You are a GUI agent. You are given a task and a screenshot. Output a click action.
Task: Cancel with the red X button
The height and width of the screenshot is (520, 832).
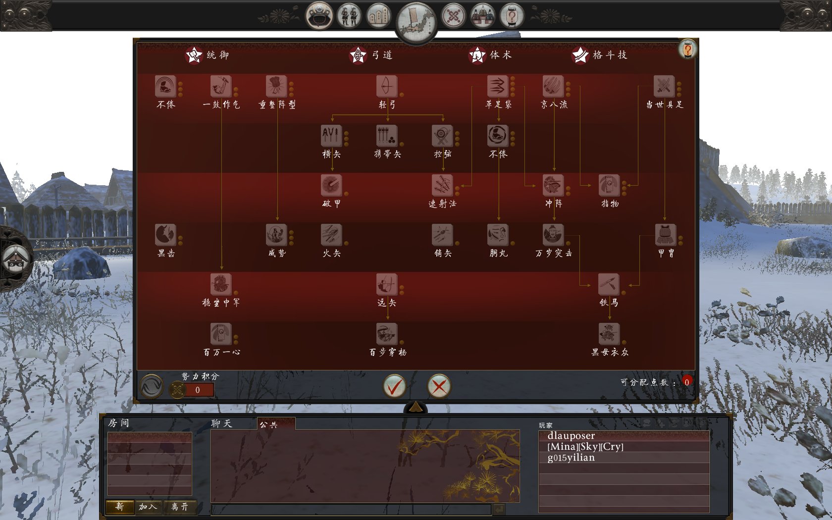pyautogui.click(x=439, y=386)
